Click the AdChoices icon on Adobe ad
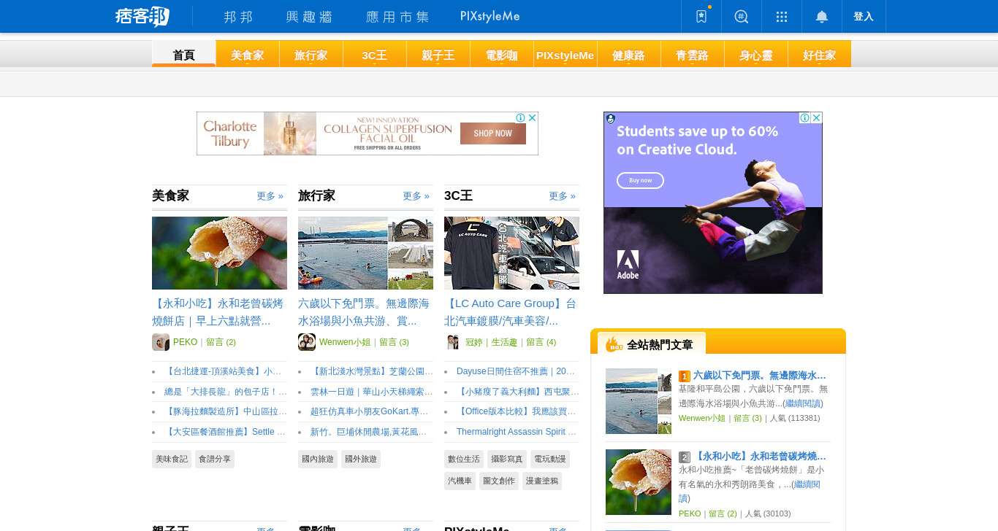 tap(804, 117)
